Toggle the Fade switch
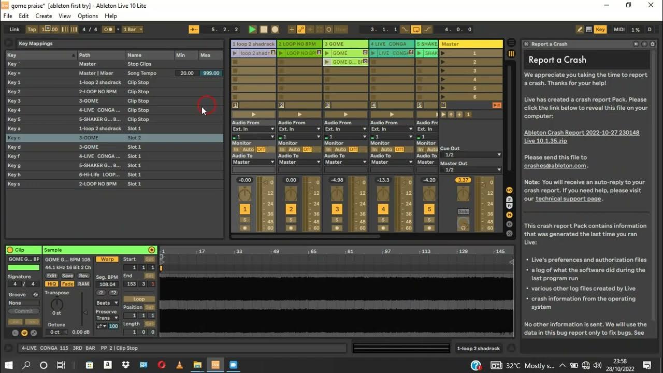 (x=67, y=284)
